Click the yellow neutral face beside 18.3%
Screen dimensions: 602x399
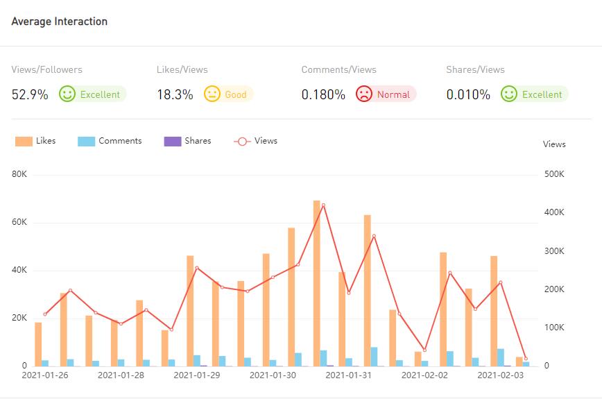tap(212, 94)
